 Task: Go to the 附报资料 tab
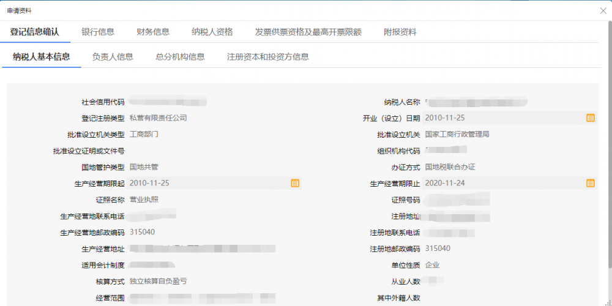click(x=400, y=32)
